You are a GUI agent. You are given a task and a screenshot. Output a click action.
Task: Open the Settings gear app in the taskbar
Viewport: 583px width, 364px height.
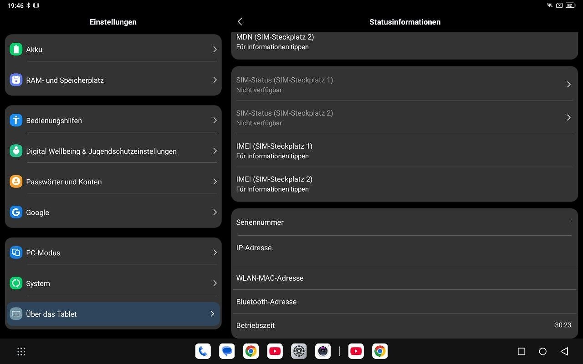299,351
